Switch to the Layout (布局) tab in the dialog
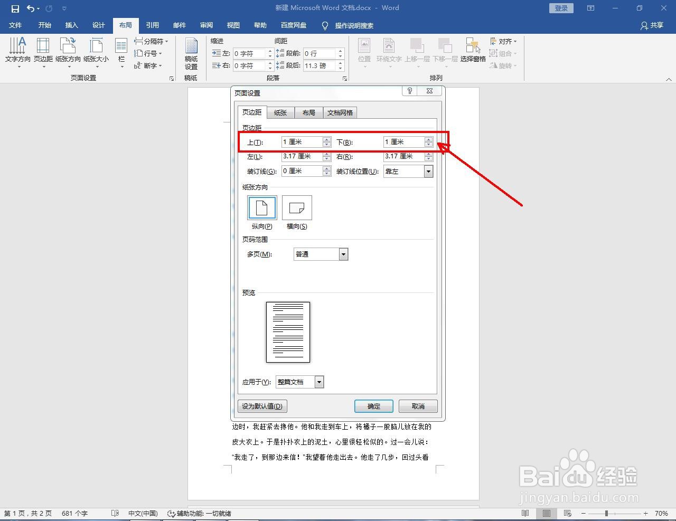Viewport: 676px width, 521px height. click(308, 112)
